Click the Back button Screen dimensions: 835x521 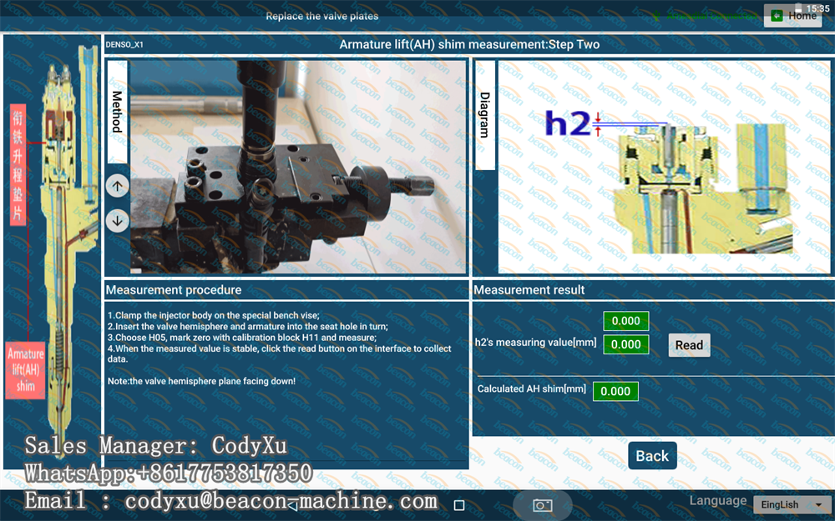click(651, 456)
